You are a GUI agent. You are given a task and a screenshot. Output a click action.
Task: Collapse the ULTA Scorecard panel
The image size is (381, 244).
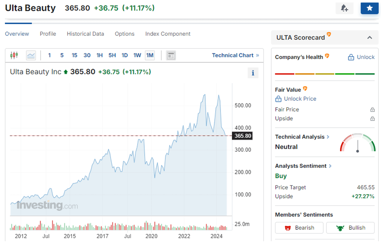click(x=370, y=37)
